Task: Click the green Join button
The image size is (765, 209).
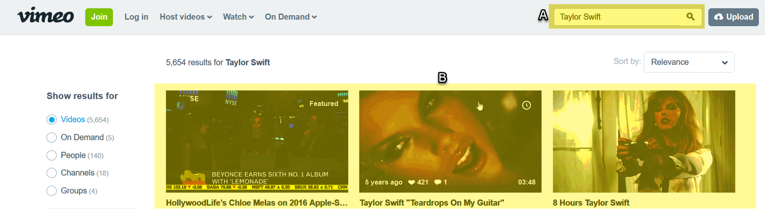Action: pyautogui.click(x=99, y=17)
